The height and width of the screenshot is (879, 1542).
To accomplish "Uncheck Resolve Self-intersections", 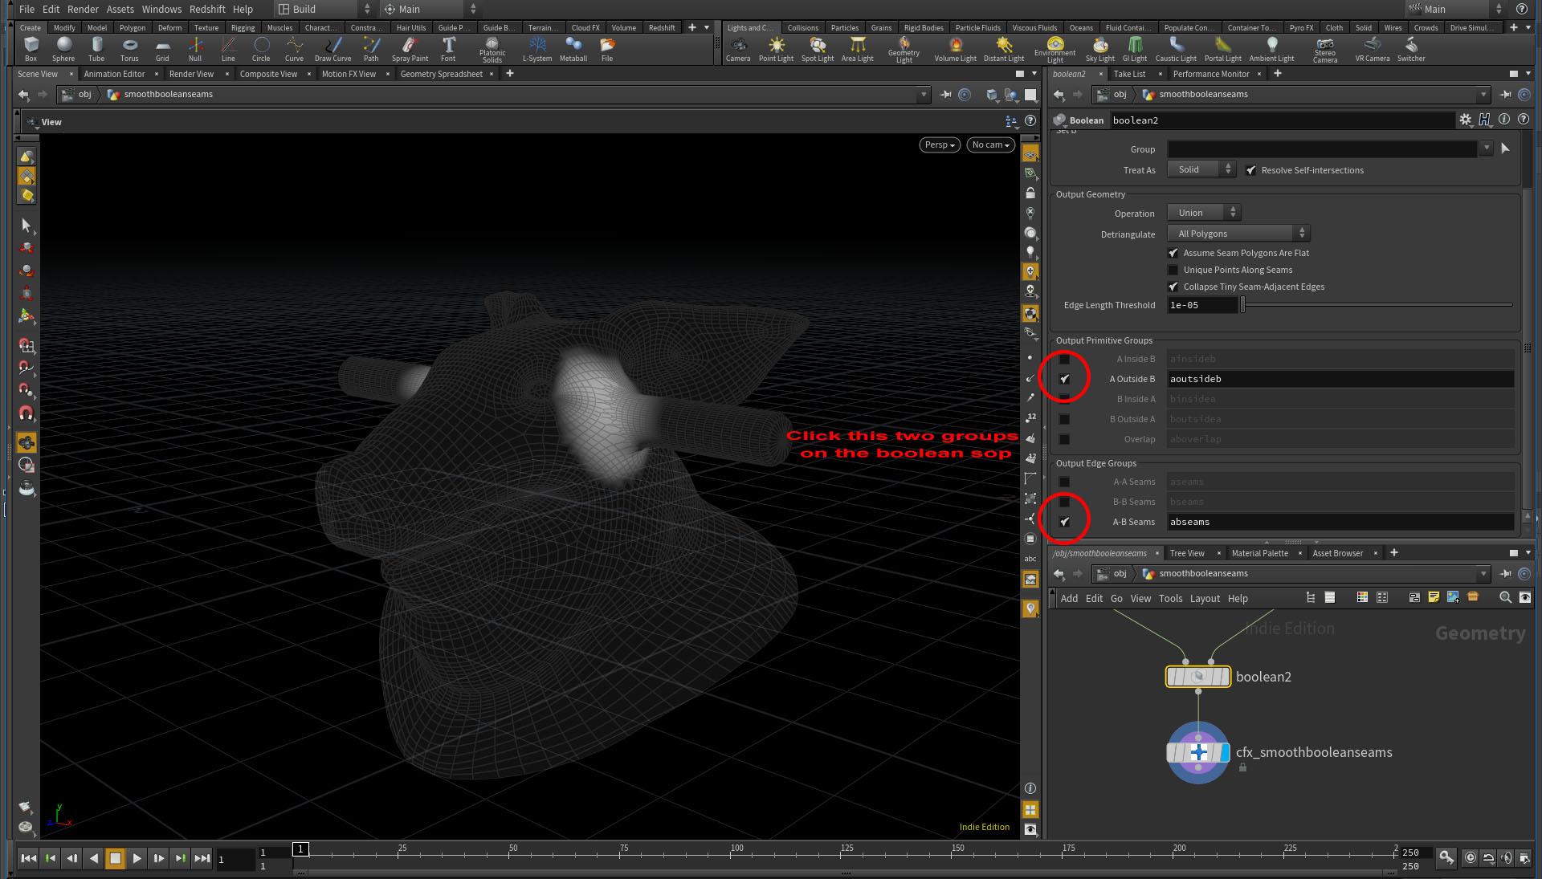I will point(1250,170).
